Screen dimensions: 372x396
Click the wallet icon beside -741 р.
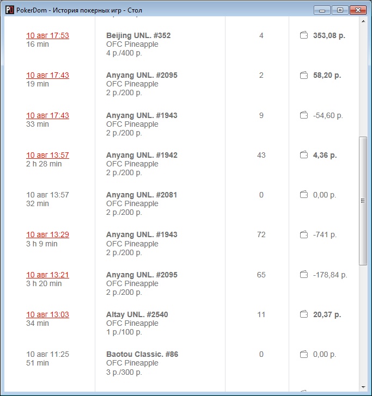[x=304, y=234]
